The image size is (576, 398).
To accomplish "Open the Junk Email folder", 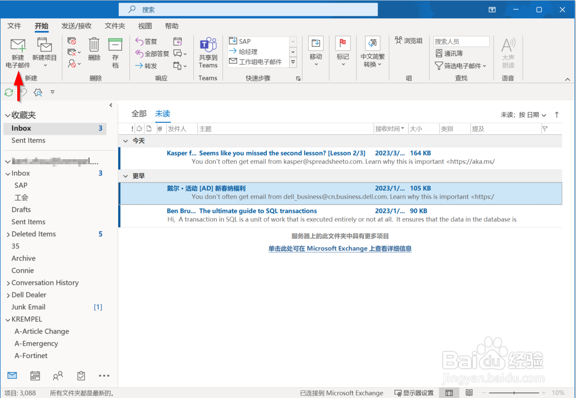I will point(28,307).
